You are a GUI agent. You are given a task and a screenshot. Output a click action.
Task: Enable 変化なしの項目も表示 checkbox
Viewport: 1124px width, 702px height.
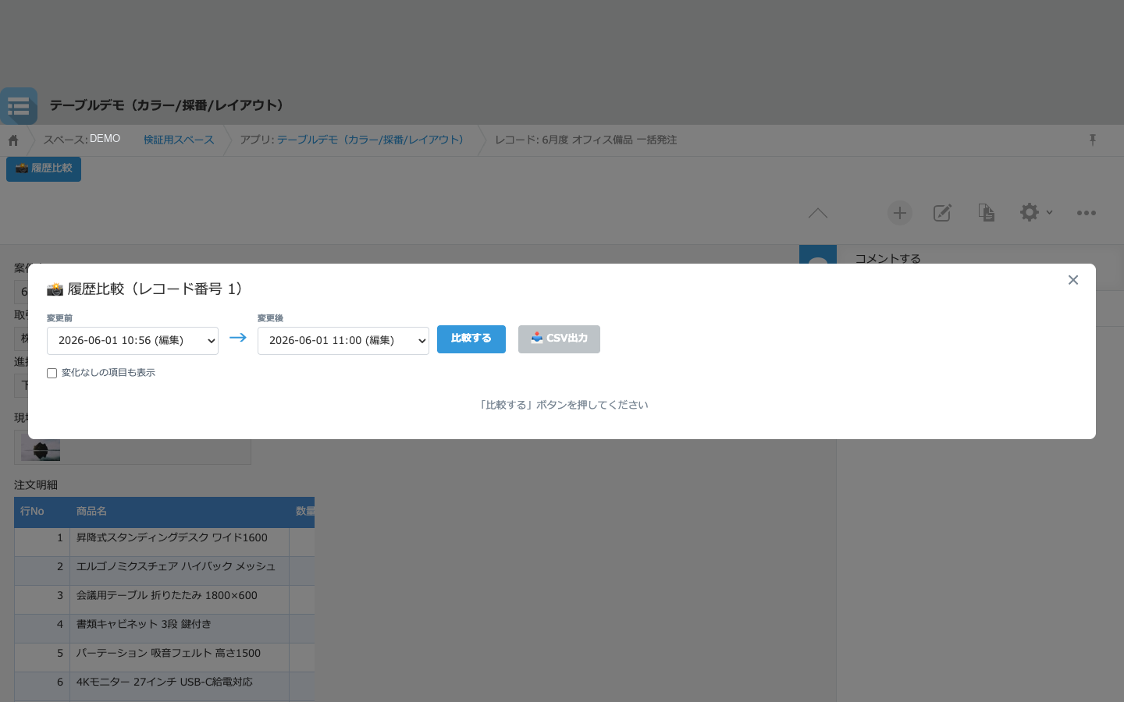[52, 374]
